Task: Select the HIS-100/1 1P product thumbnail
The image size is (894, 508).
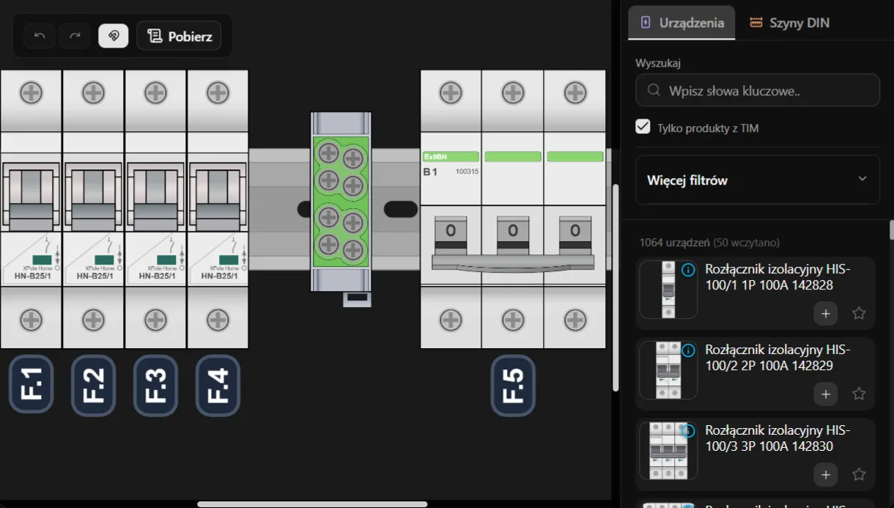Action: click(668, 290)
